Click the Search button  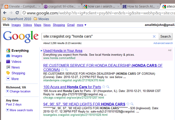(165, 36)
